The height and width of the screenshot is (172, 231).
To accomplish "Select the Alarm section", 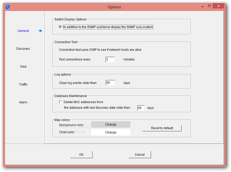I will coord(23,102).
